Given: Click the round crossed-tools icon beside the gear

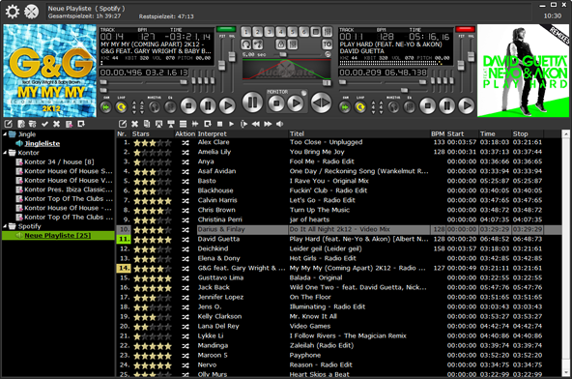Looking at the screenshot, I should 31,12.
